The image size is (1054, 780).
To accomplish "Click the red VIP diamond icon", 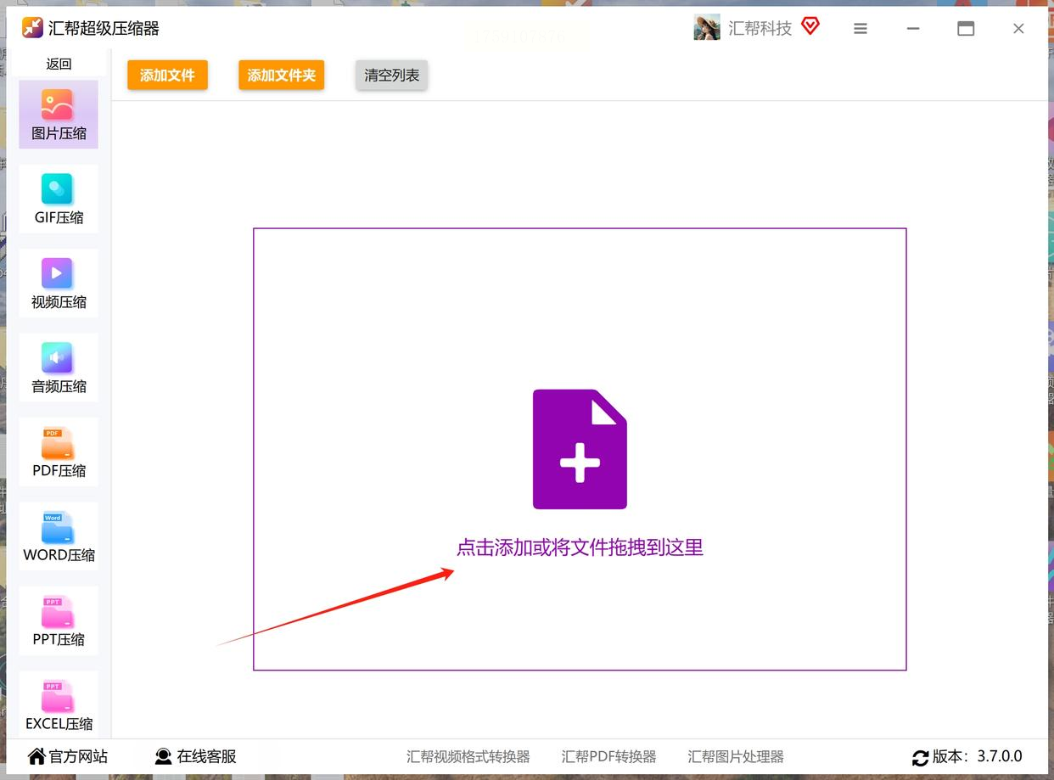I will [x=810, y=26].
